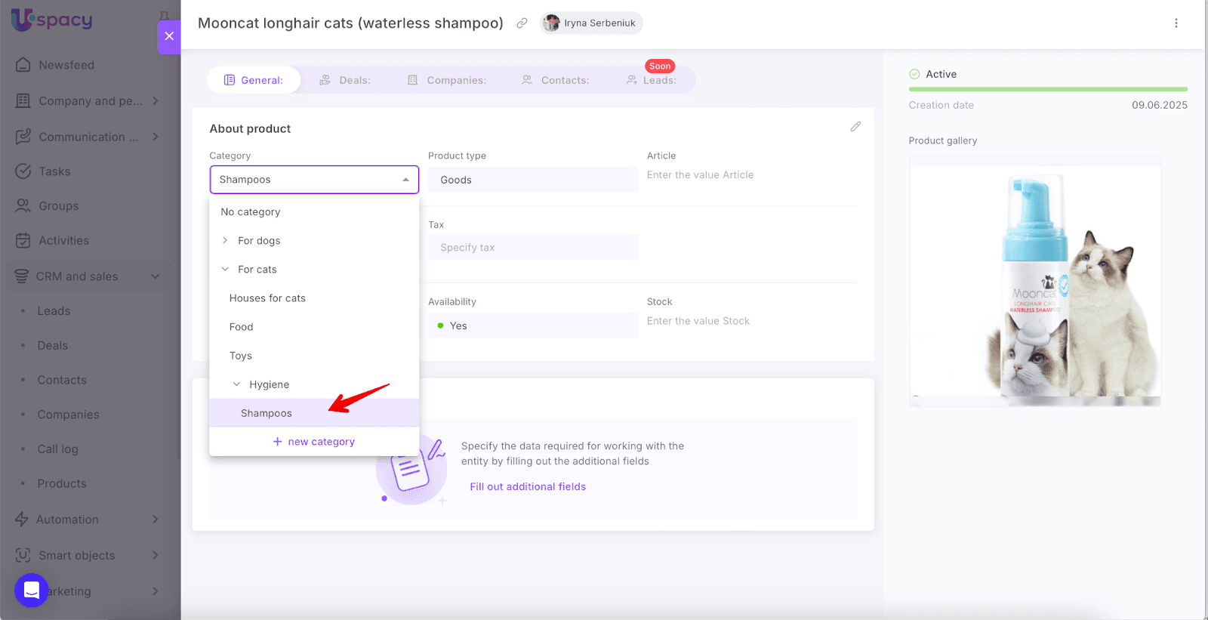Open the Activities calendar icon
Viewport: 1208px width, 620px height.
point(23,241)
